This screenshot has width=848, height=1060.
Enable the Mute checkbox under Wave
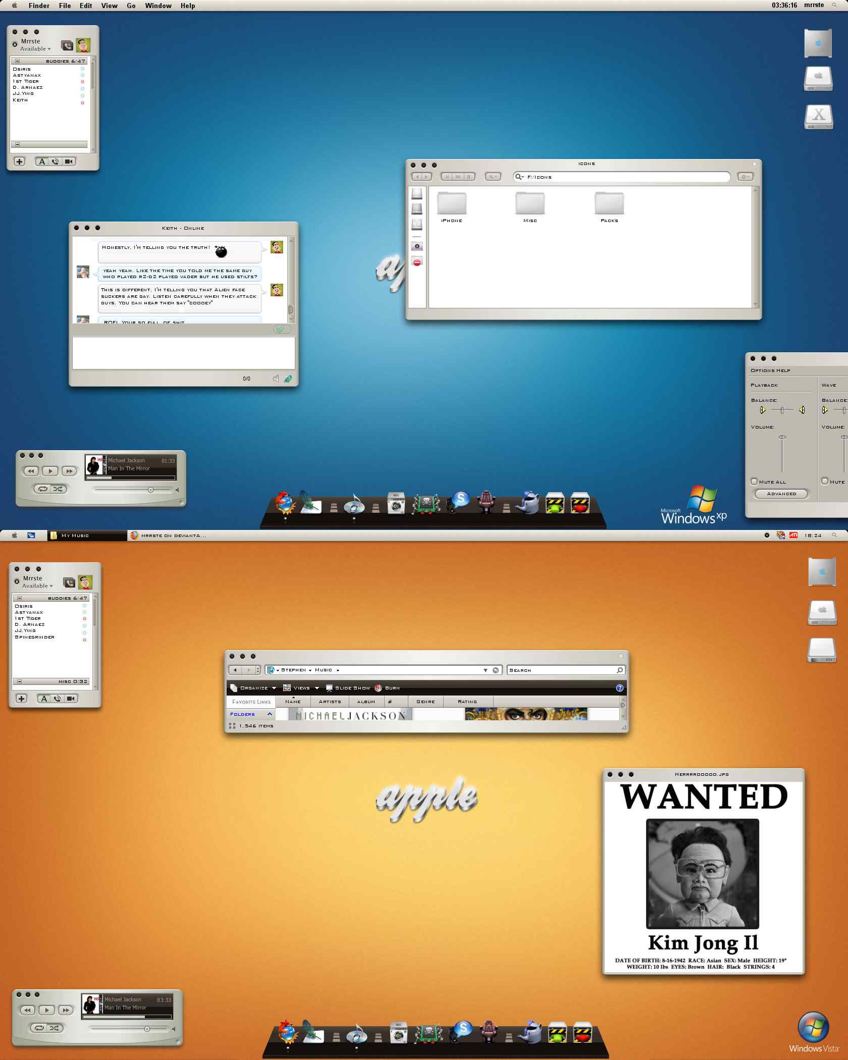coord(825,482)
